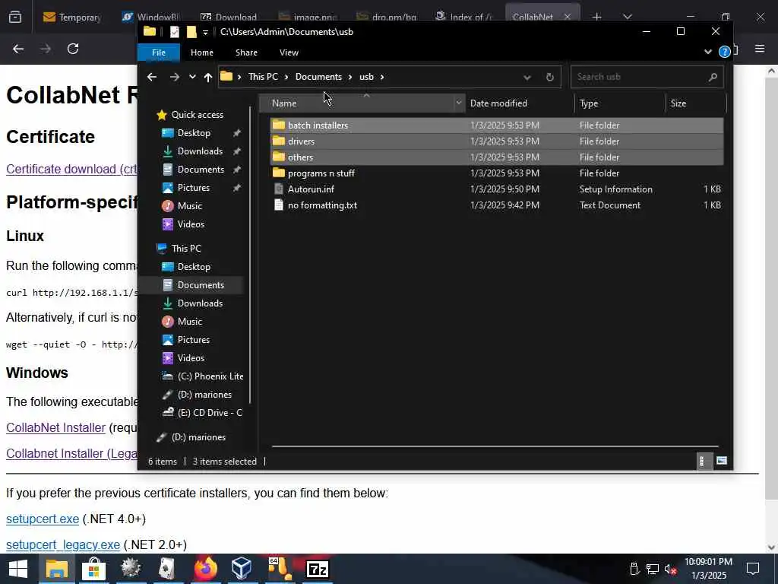This screenshot has height=584, width=778.
Task: Open VirtualBox from taskbar
Action: 242,569
